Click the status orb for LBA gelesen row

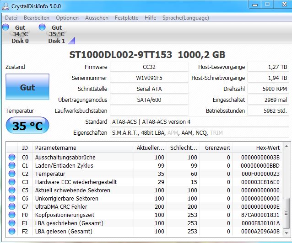12,231
